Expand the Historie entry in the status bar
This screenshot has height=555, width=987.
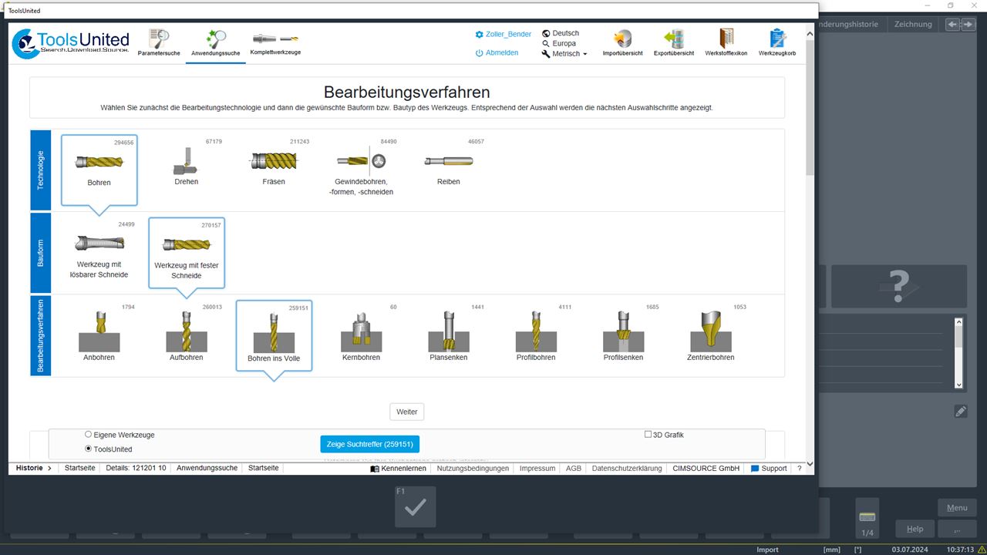[31, 467]
